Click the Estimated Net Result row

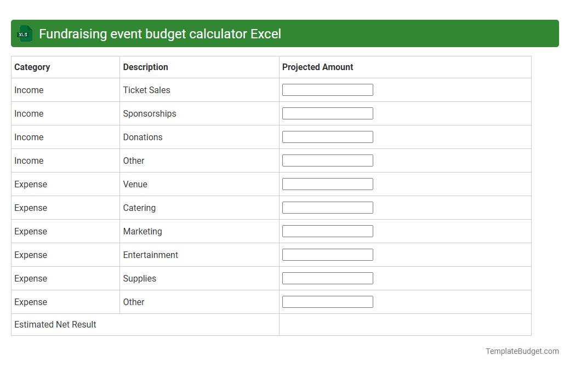(55, 324)
